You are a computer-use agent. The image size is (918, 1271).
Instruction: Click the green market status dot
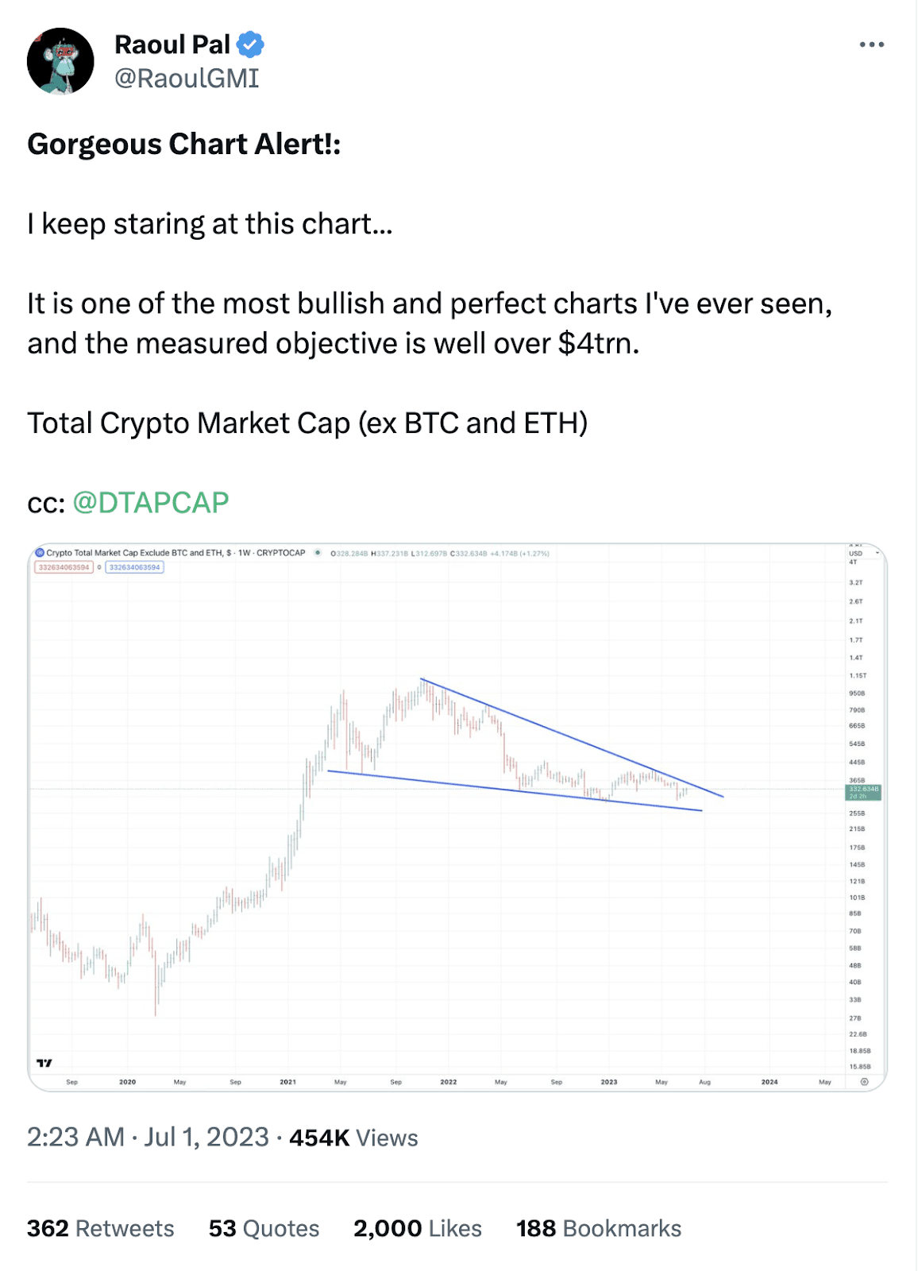318,553
